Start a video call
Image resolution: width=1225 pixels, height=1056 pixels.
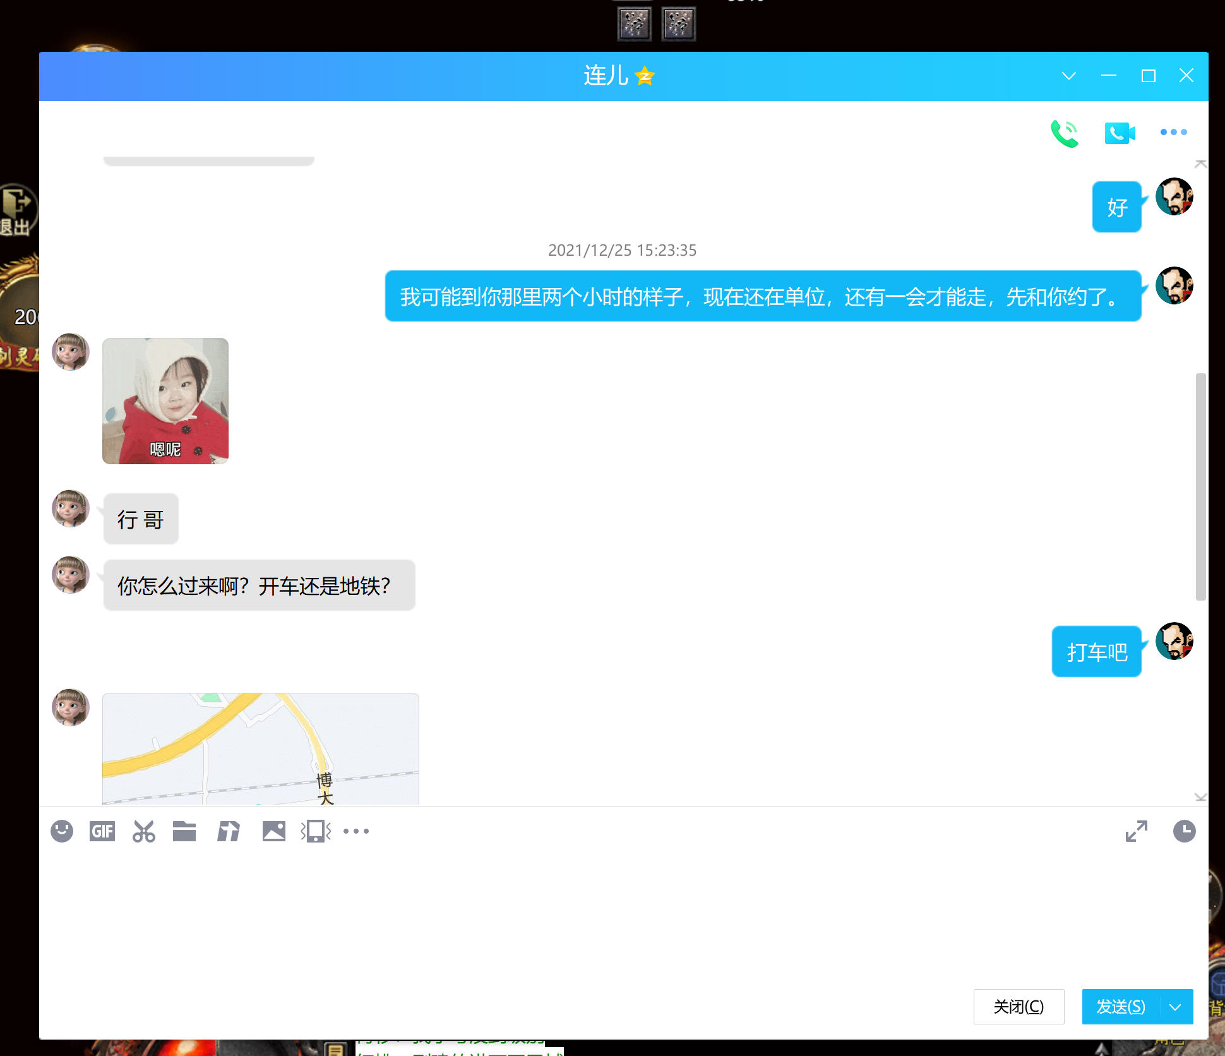pyautogui.click(x=1120, y=133)
